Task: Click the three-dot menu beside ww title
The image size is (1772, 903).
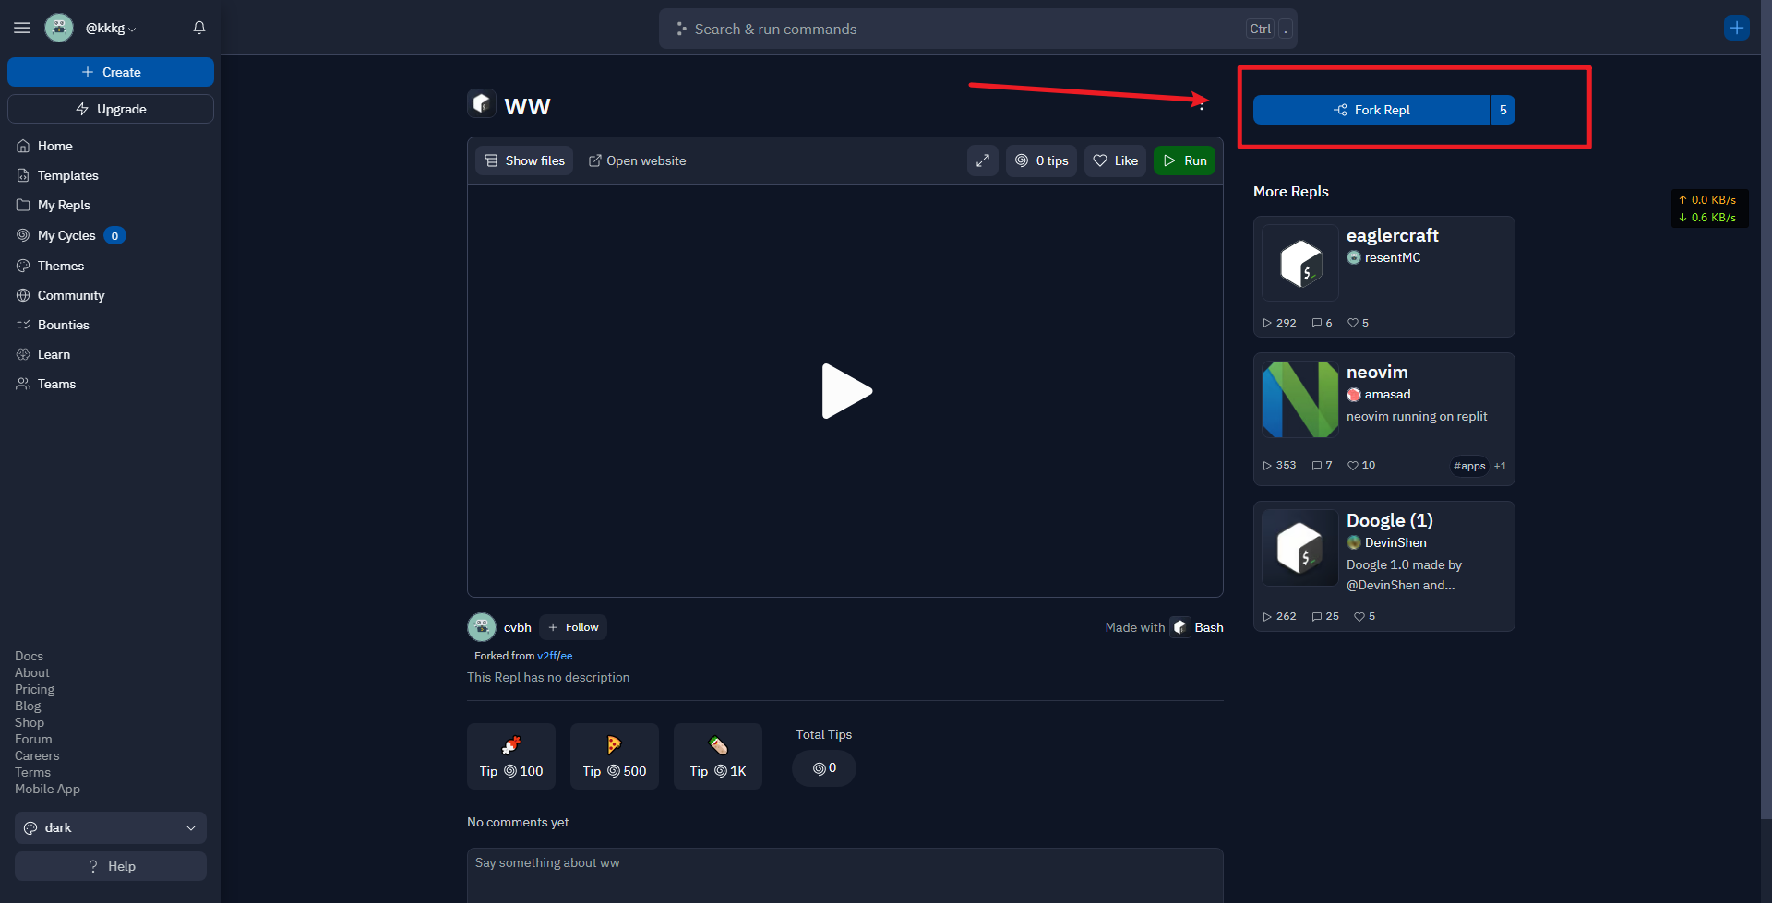Action: [x=1202, y=105]
